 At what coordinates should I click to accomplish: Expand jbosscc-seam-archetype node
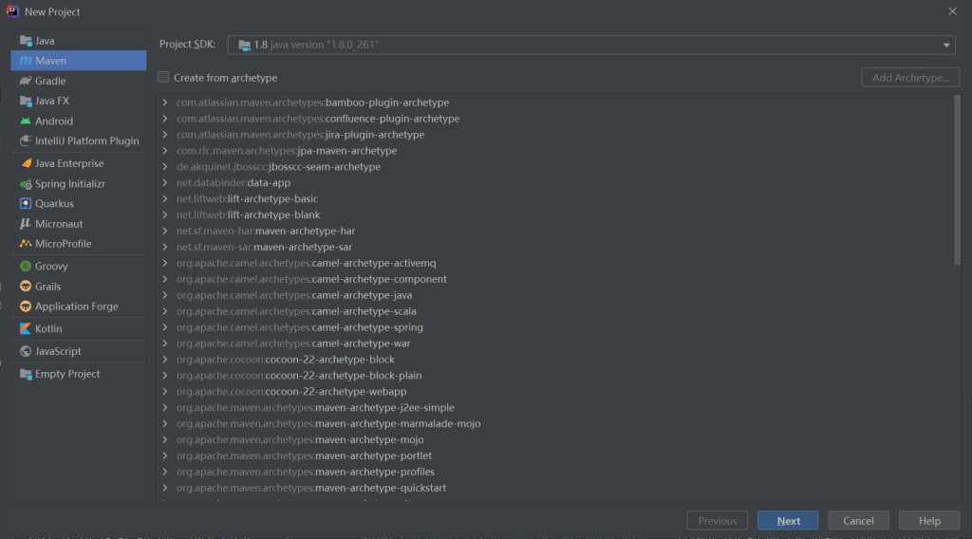(165, 167)
